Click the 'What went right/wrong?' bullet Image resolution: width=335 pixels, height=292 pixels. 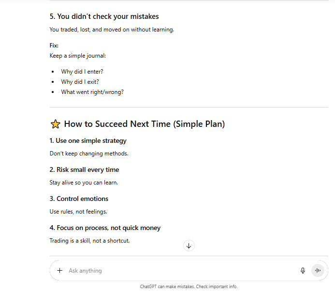[x=92, y=92]
